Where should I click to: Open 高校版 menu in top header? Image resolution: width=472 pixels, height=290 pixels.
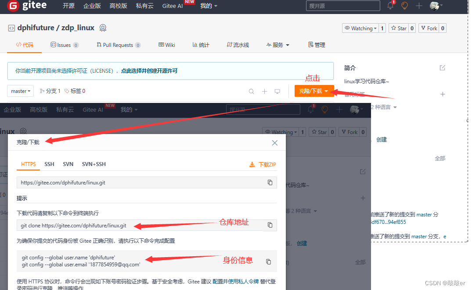pos(118,6)
